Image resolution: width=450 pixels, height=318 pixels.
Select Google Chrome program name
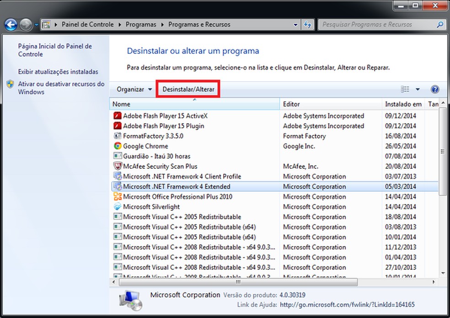[145, 146]
